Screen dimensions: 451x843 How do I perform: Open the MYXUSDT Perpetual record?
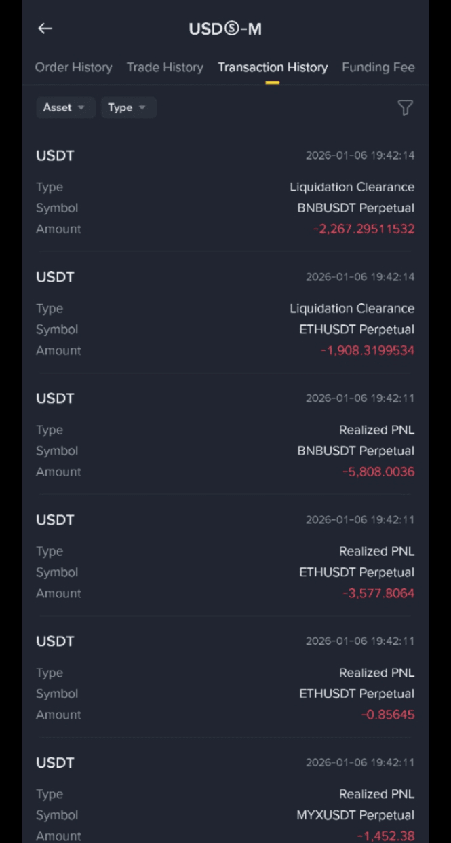click(225, 798)
